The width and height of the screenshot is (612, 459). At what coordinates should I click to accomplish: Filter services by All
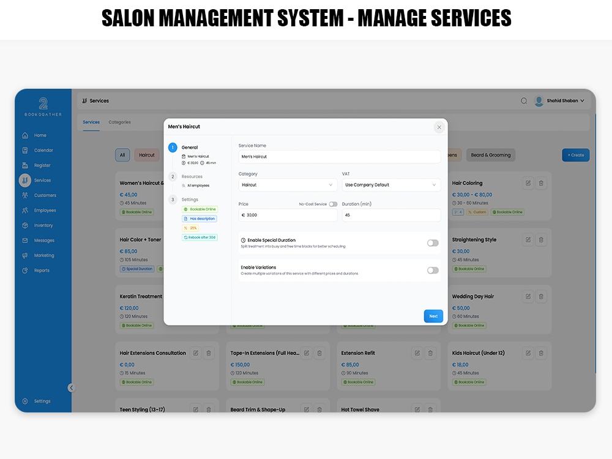(x=122, y=155)
